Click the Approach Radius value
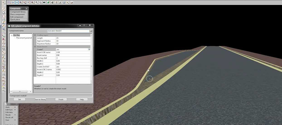 [73, 41]
